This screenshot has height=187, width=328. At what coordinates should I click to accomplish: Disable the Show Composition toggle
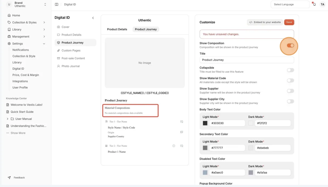click(x=290, y=46)
